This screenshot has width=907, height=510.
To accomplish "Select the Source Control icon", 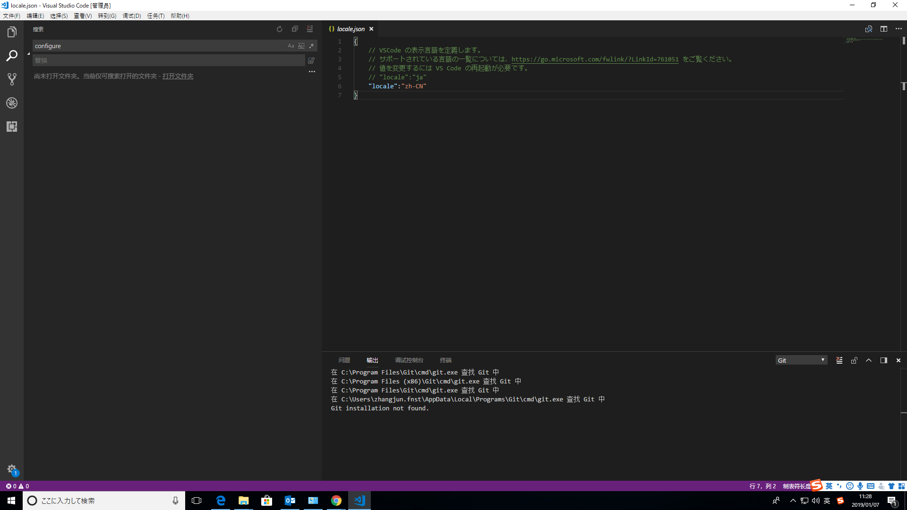I will coord(12,79).
